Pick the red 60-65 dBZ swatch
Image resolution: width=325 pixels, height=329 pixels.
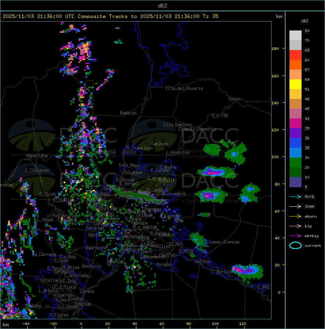(295, 55)
